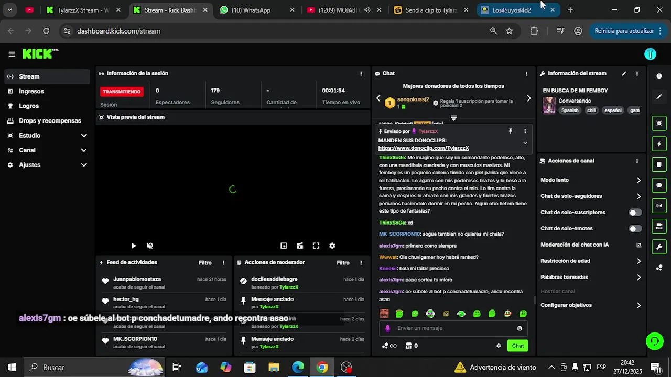Play the stream preview
Screen dimensions: 671x377
pos(133,246)
